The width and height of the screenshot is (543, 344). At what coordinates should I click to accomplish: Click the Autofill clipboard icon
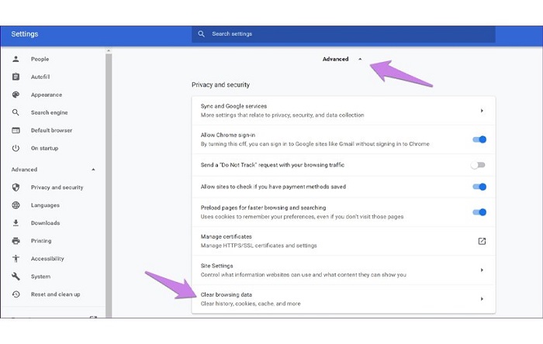coord(16,77)
